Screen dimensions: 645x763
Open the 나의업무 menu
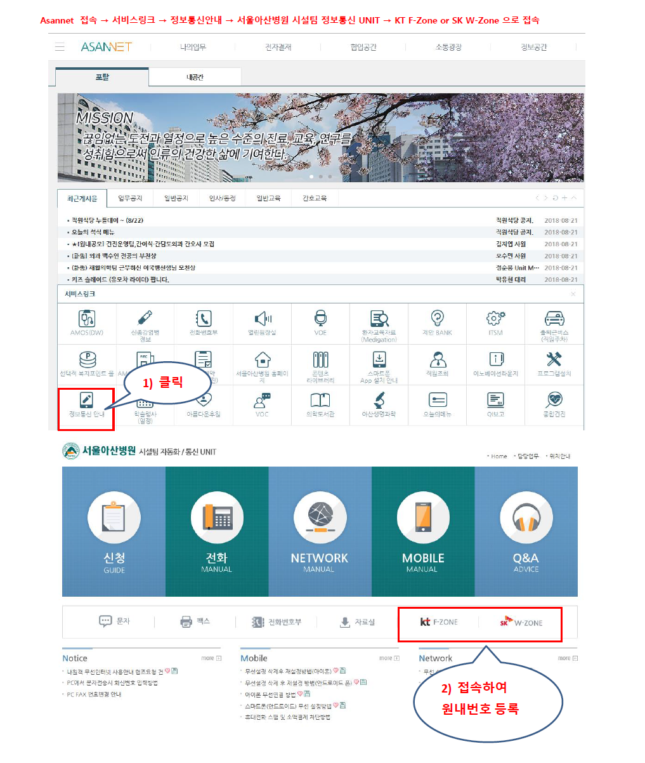[x=193, y=47]
